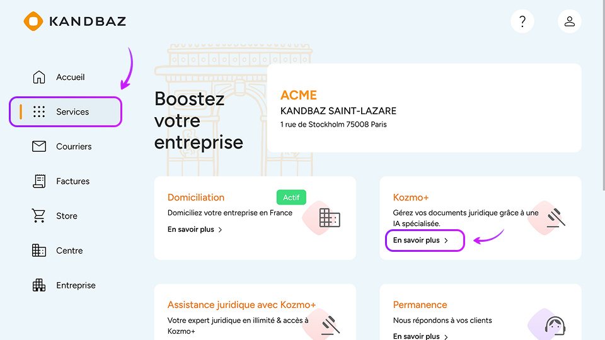The image size is (605, 340).
Task: Open the user profile icon
Action: click(x=569, y=21)
